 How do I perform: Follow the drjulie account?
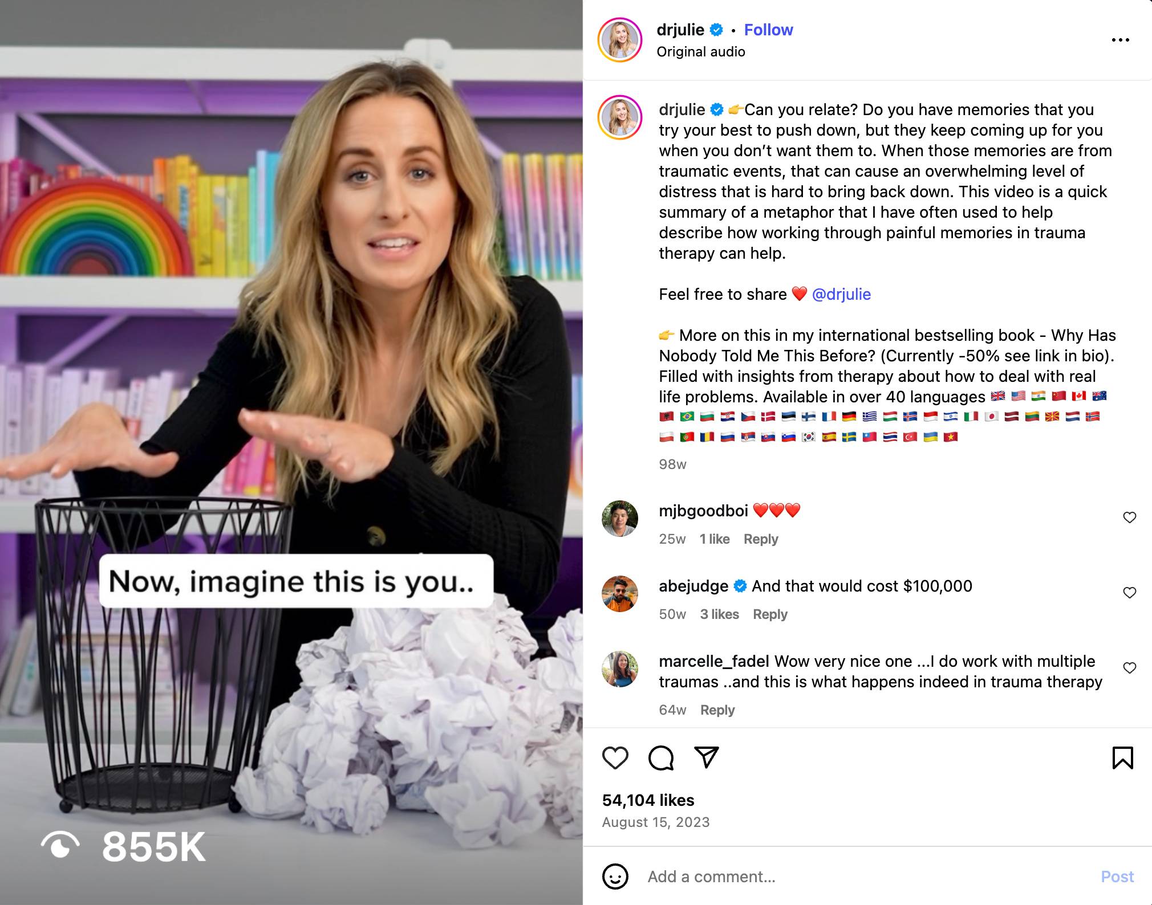[768, 30]
